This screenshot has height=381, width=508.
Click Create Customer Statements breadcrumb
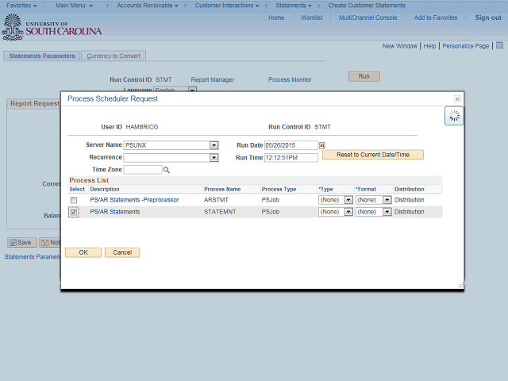tap(367, 6)
